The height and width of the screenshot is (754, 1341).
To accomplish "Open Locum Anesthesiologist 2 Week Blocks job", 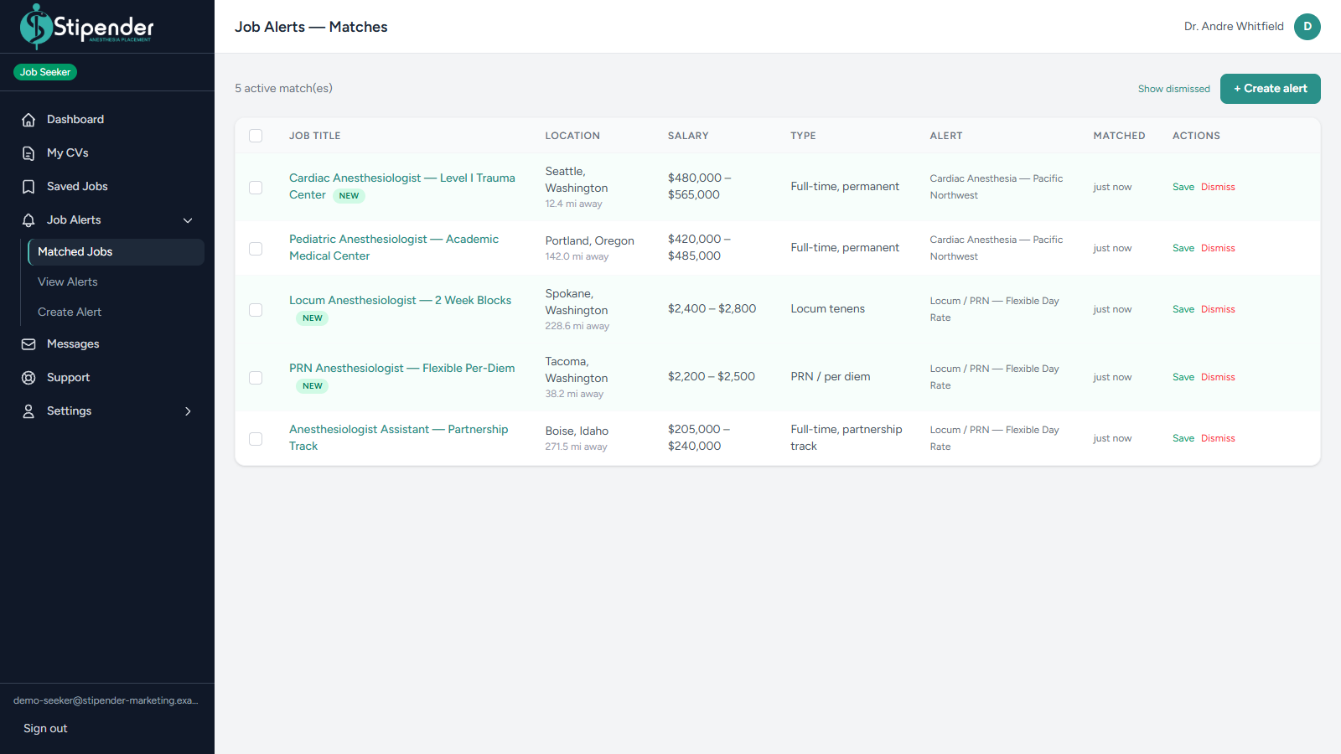I will coord(400,301).
